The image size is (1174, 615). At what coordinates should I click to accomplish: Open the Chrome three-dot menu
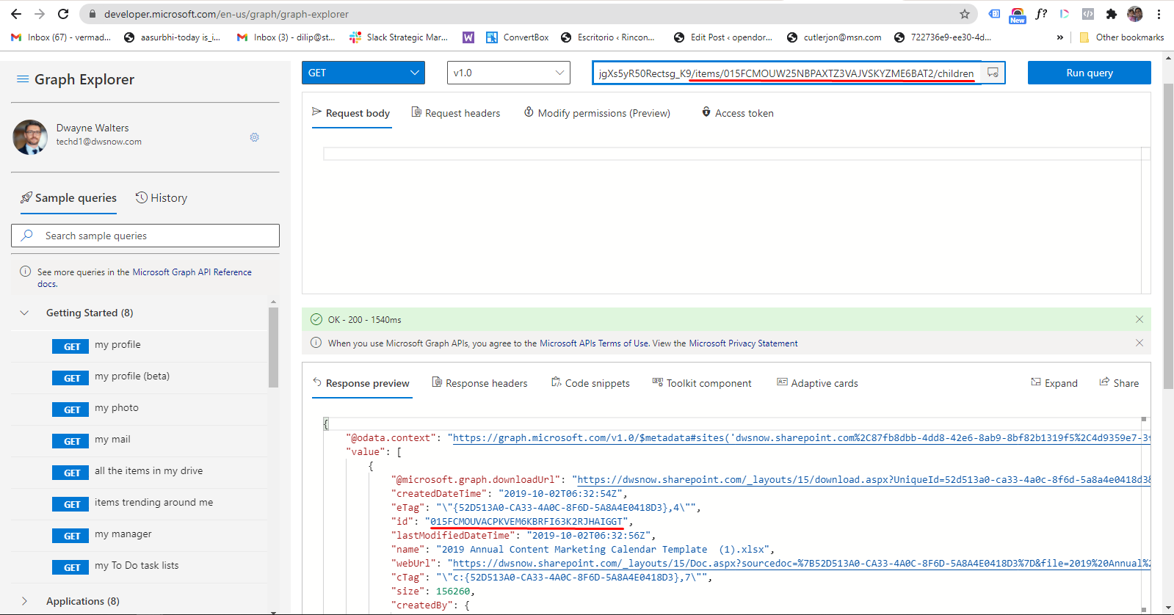click(x=1159, y=14)
